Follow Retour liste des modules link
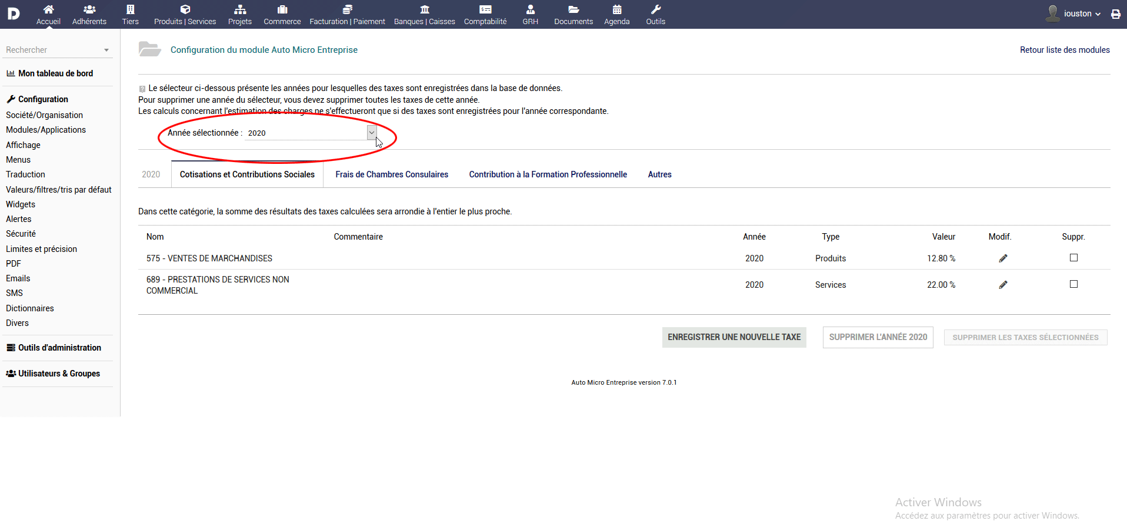This screenshot has height=528, width=1127. 1064,50
